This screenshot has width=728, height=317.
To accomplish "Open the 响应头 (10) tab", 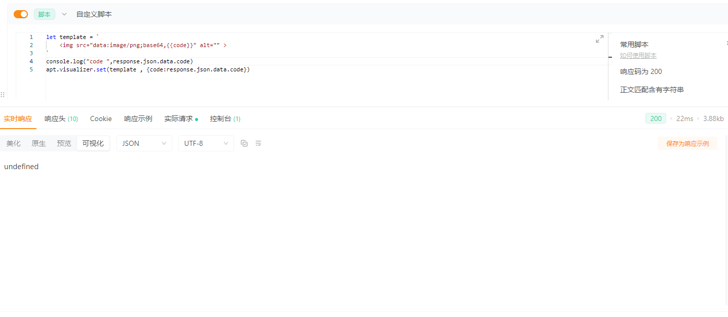I will pos(61,118).
